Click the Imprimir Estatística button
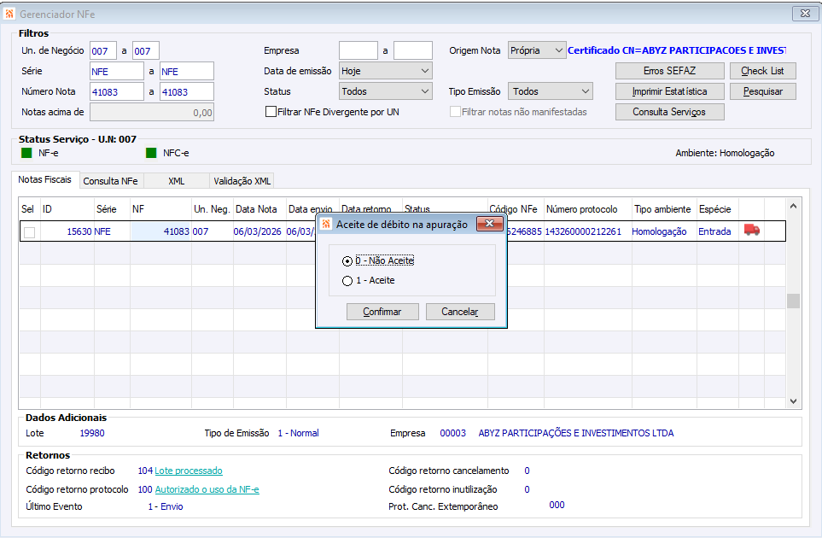Screen dimensions: 822x538 pos(669,91)
